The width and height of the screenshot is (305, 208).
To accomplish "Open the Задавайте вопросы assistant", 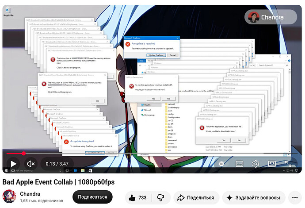I will pyautogui.click(x=254, y=198).
